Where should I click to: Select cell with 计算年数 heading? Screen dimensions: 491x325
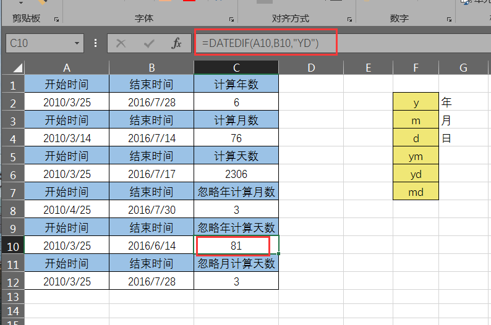(x=236, y=84)
